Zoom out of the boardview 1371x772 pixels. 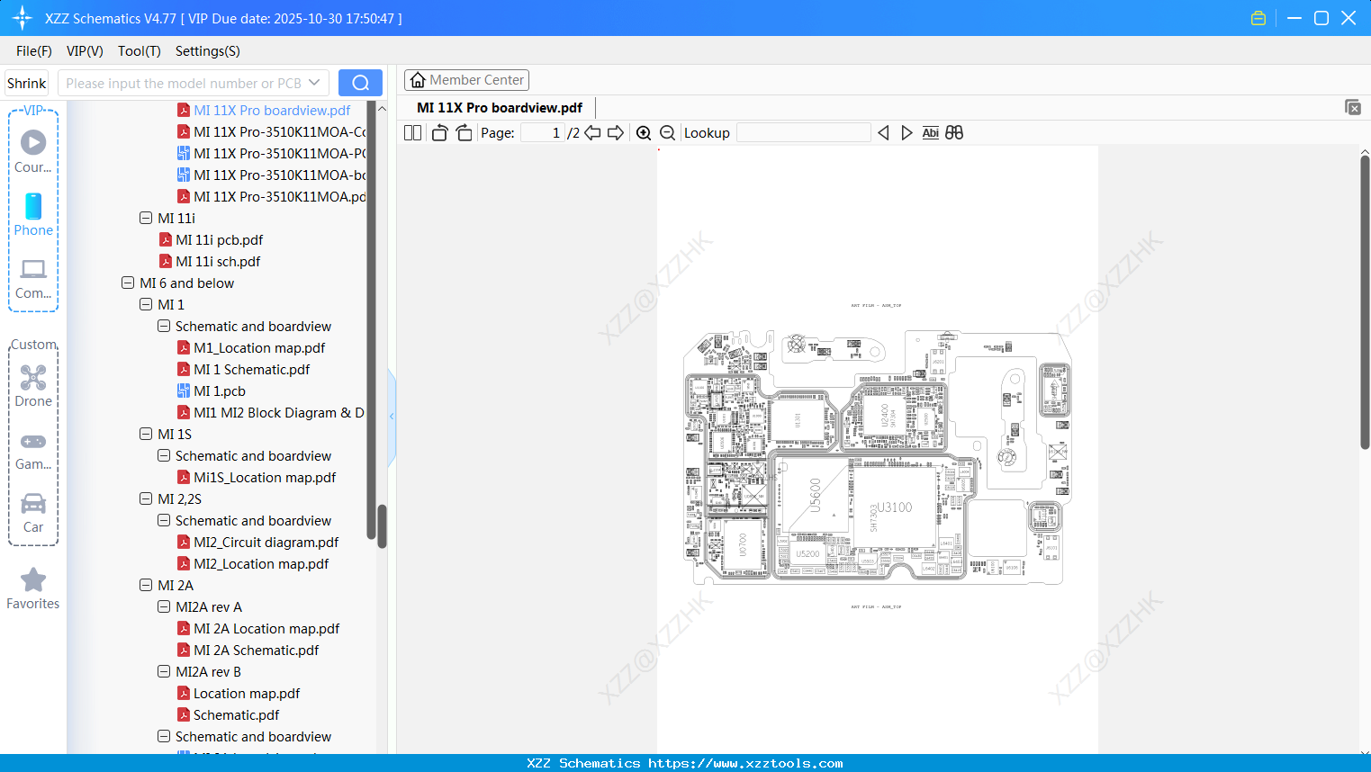[x=668, y=133]
